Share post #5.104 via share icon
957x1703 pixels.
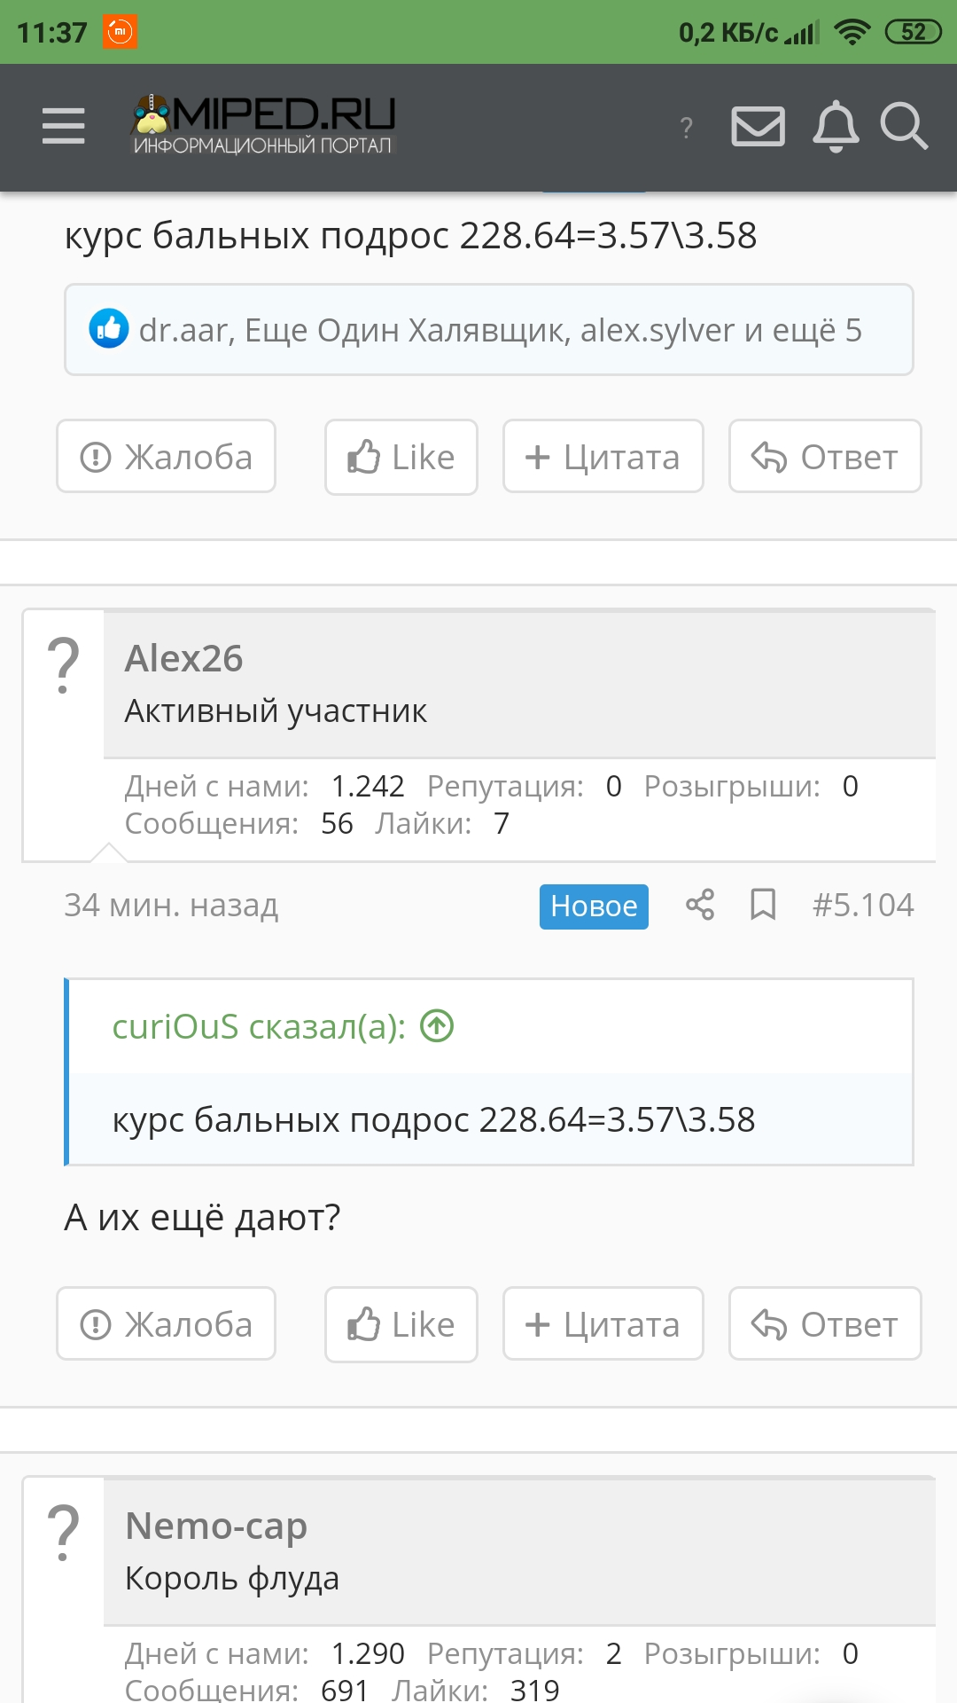click(700, 905)
